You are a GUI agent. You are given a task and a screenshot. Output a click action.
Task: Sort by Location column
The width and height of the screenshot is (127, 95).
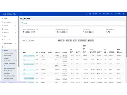[x=66, y=53]
